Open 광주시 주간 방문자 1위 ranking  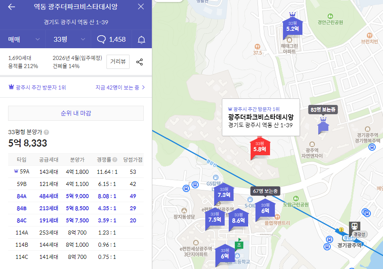point(37,88)
